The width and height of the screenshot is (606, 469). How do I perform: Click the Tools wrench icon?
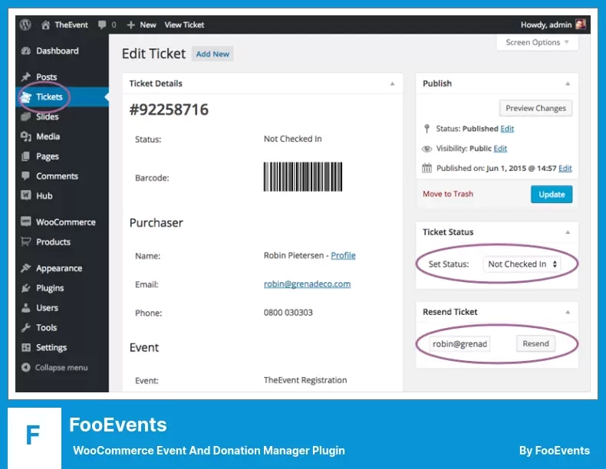pyautogui.click(x=26, y=328)
